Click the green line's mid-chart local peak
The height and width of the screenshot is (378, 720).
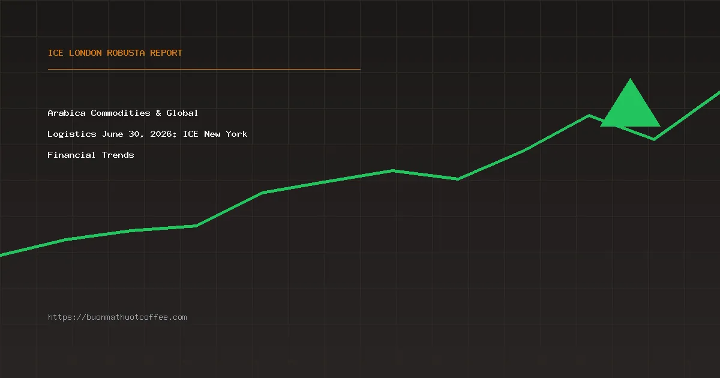[x=392, y=170]
